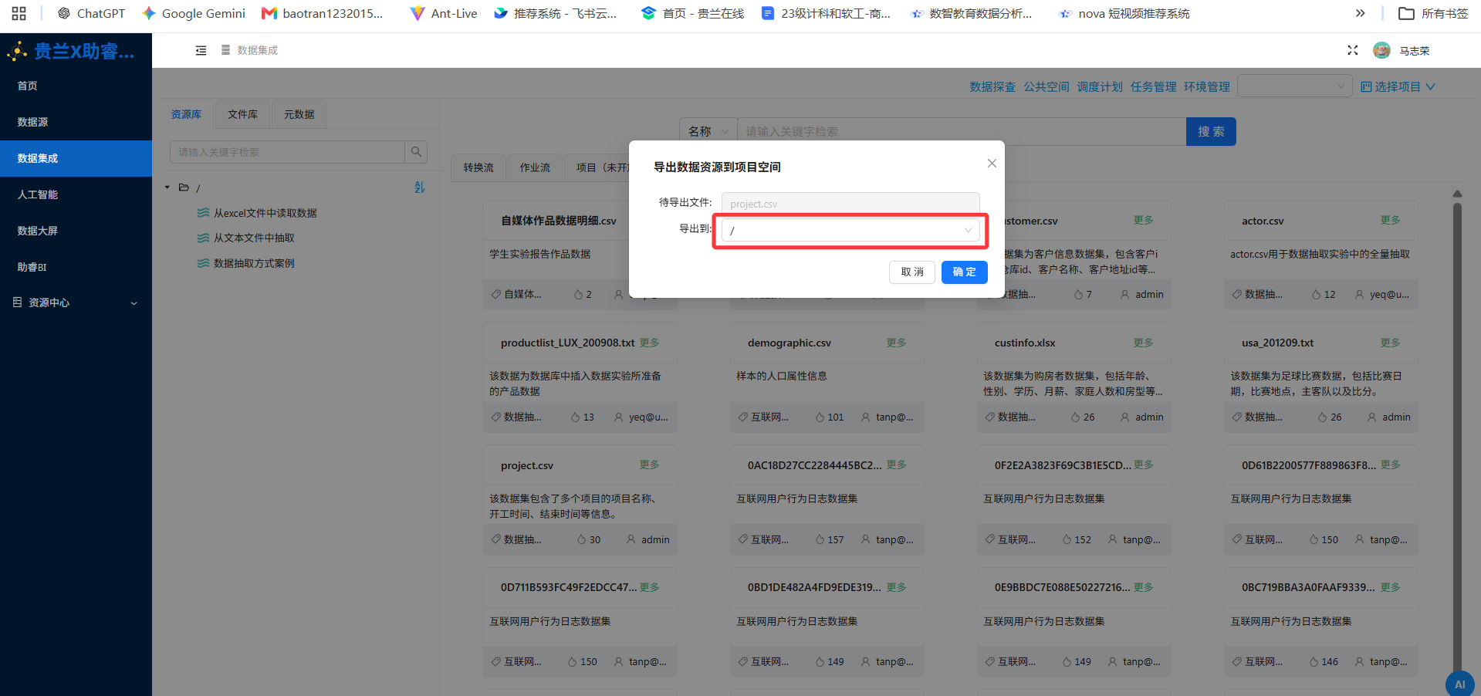The image size is (1481, 696).
Task: Expand 选择项目 dropdown
Action: coord(1398,86)
